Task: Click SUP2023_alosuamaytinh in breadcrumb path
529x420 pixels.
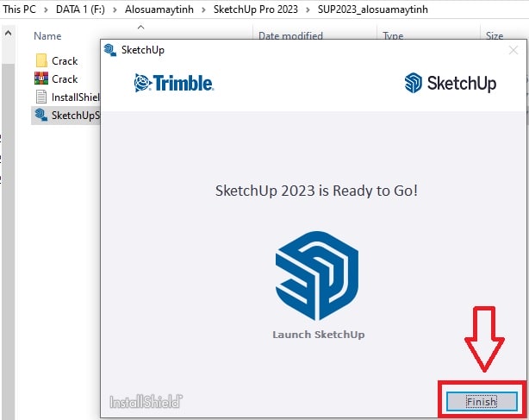Action: [373, 9]
